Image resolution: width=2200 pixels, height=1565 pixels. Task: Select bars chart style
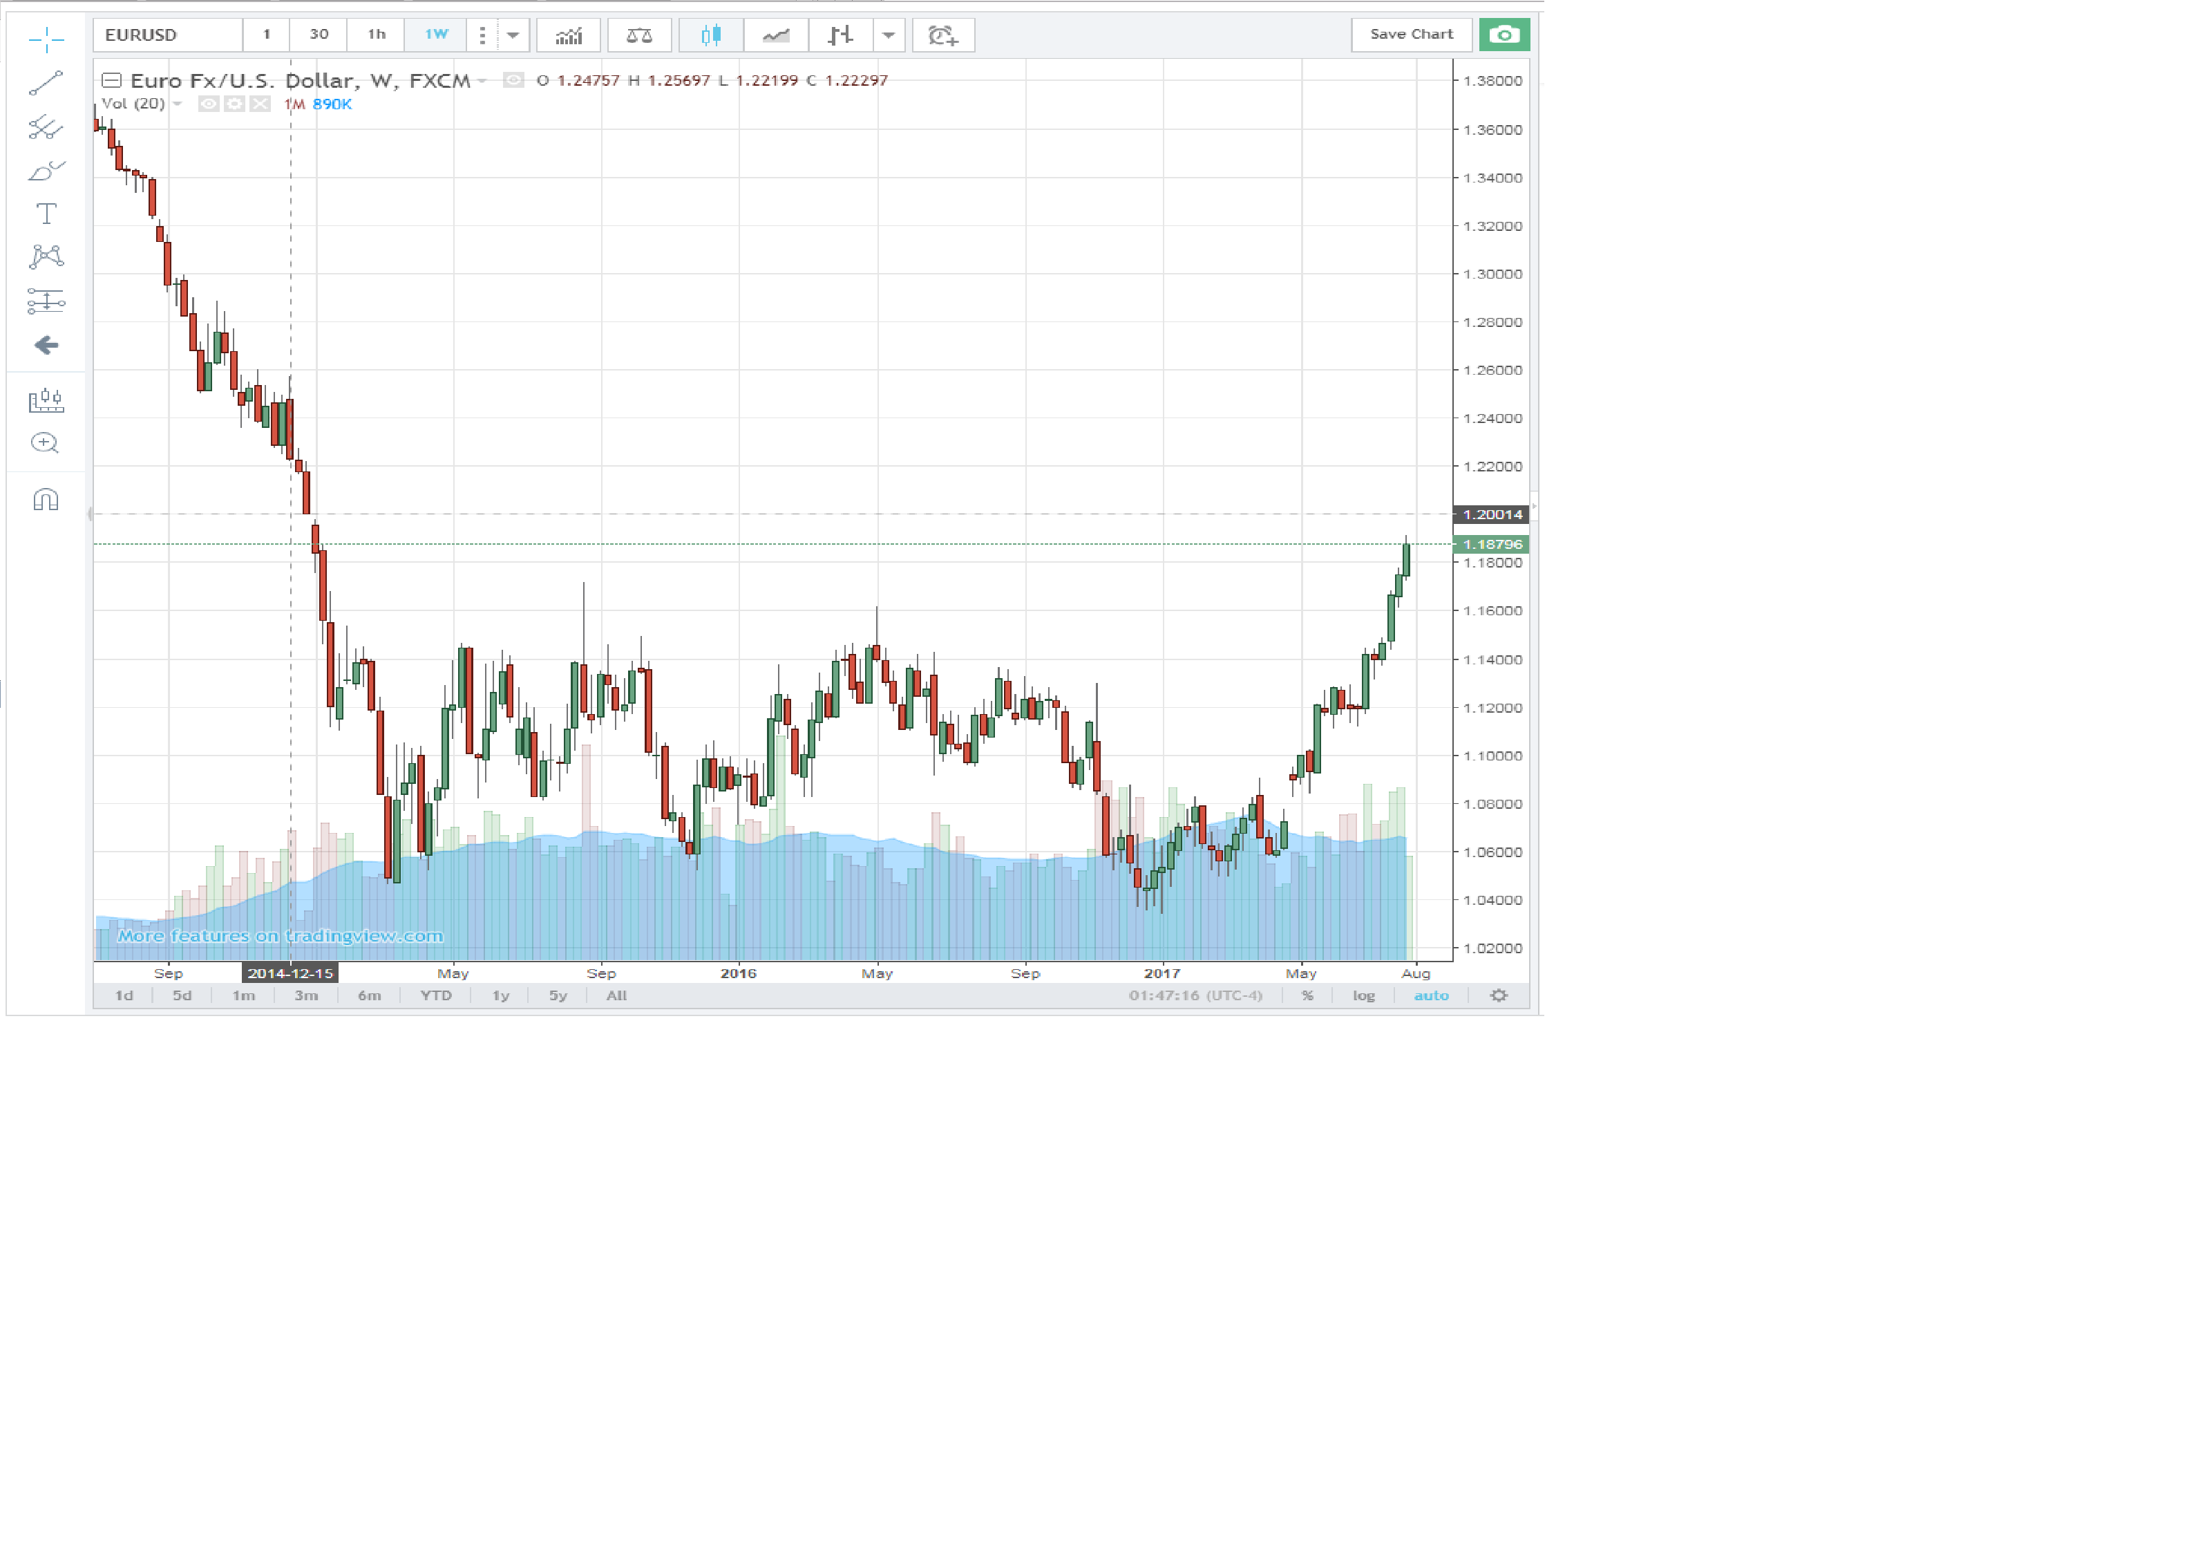point(841,36)
